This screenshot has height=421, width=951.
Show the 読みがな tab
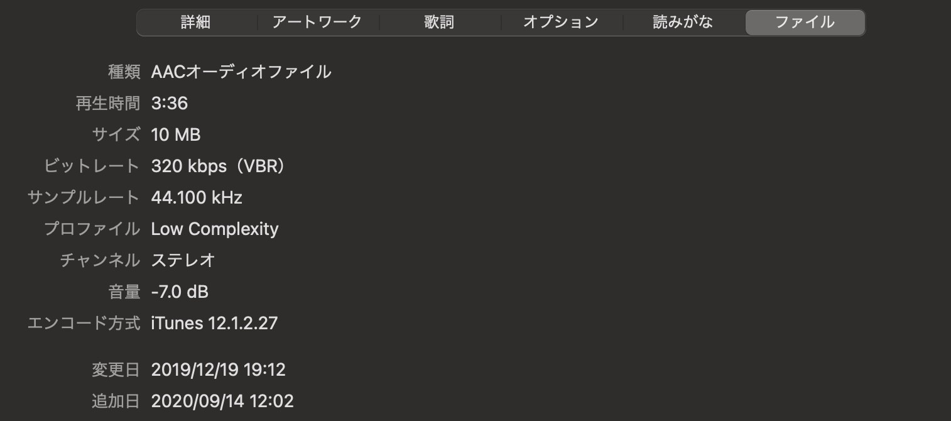[683, 23]
